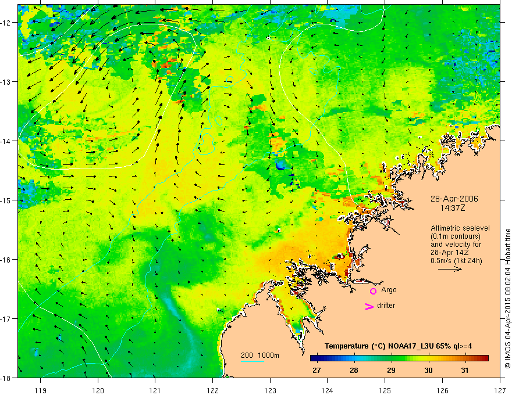The width and height of the screenshot is (512, 395).
Task: Click the cyan 200 1000m isobath legend line
Action: tap(253, 361)
